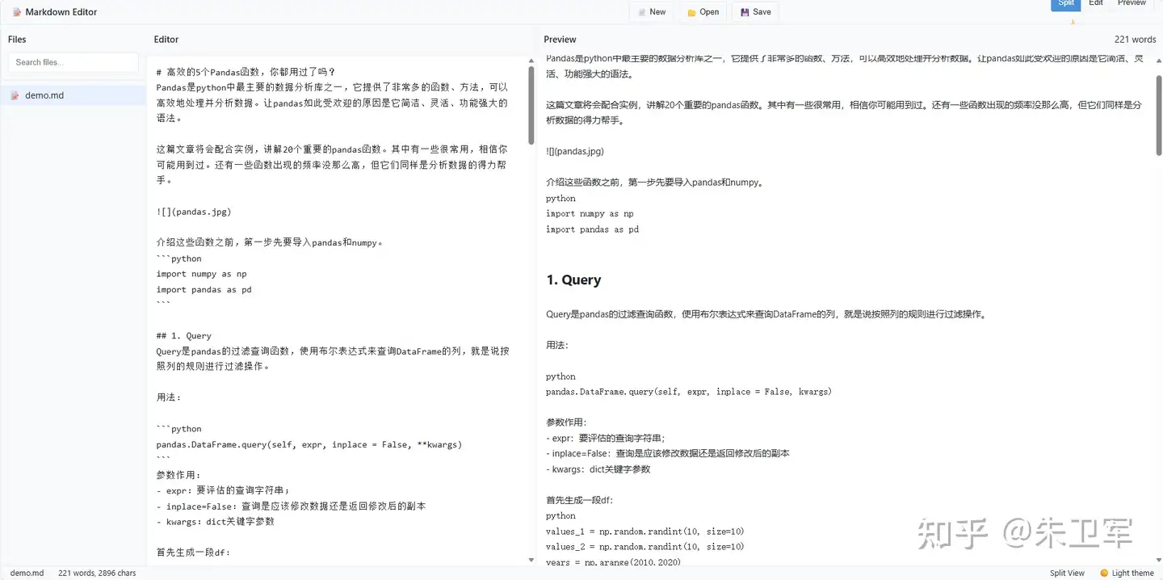Image resolution: width=1163 pixels, height=580 pixels.
Task: Click 'import pandas as pd' in preview
Action: (592, 229)
